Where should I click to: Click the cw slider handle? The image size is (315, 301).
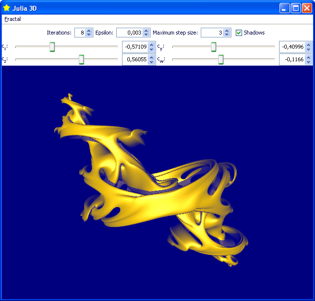coord(221,59)
